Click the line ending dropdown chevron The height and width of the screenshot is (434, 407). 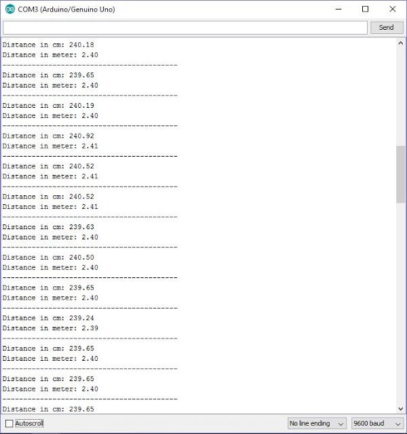click(341, 424)
